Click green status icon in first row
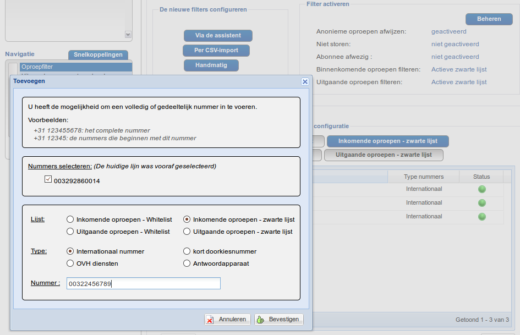Viewport: 520px width, 335px height. pos(482,189)
